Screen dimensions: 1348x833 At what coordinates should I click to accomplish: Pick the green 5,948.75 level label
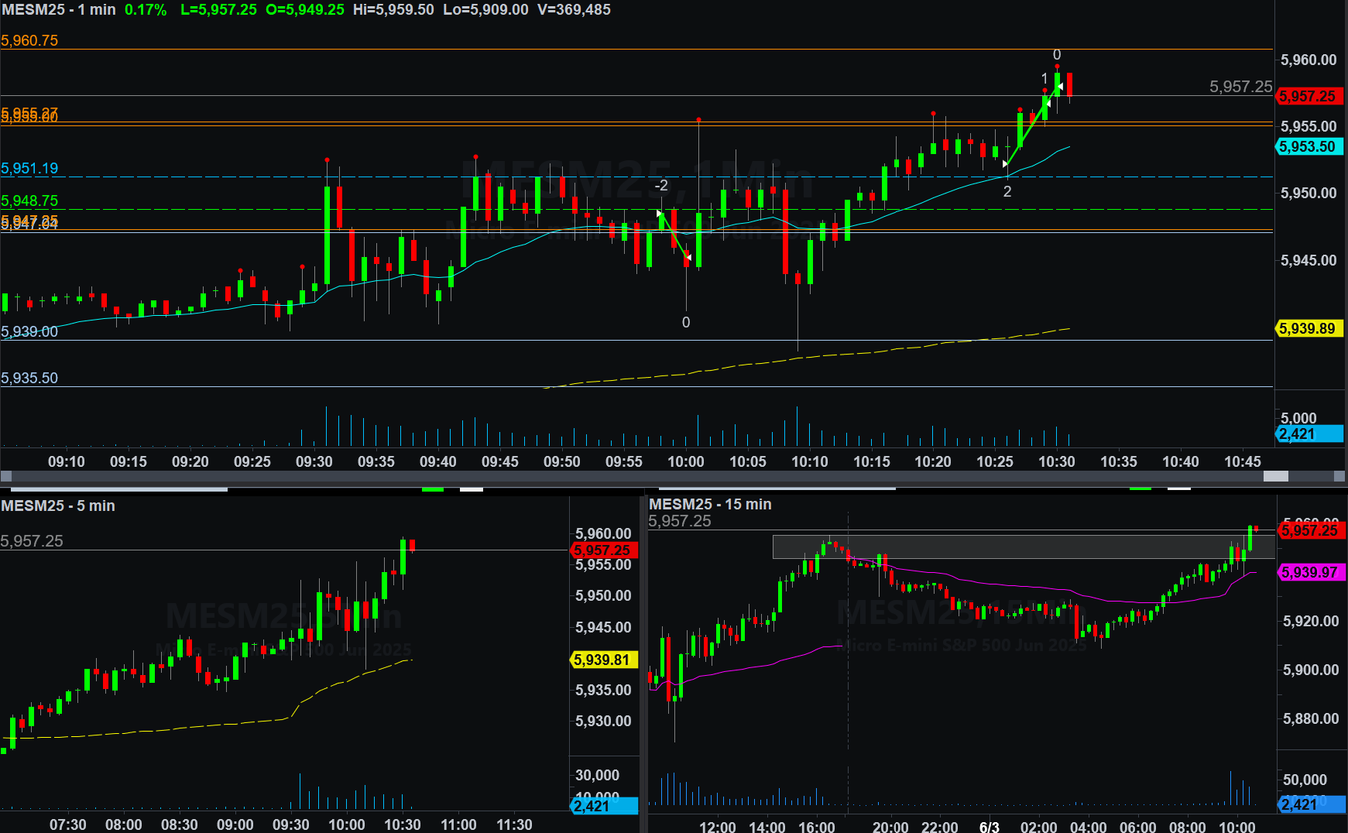coord(29,201)
